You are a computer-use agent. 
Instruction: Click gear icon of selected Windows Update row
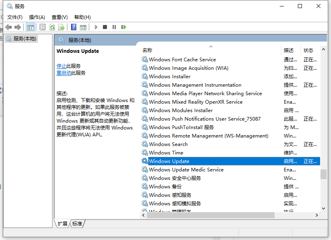pos(145,161)
